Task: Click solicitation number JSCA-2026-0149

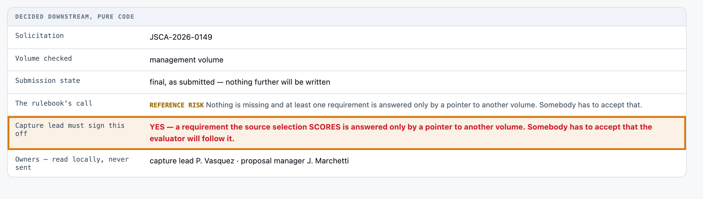Action: [181, 37]
